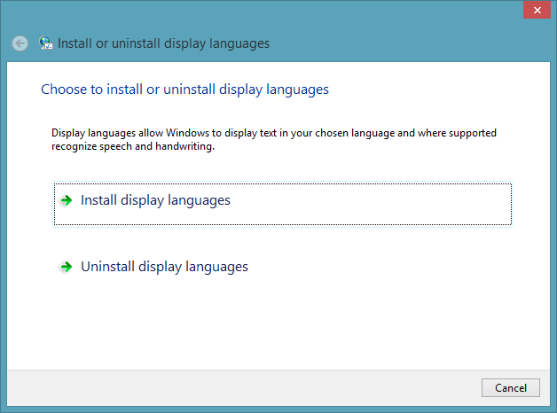Screen dimensions: 557x413
Task: Select the word 'Install' in the first option
Action: [x=98, y=200]
